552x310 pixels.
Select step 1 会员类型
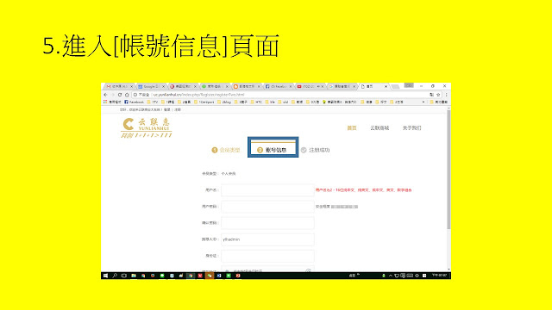tap(226, 150)
